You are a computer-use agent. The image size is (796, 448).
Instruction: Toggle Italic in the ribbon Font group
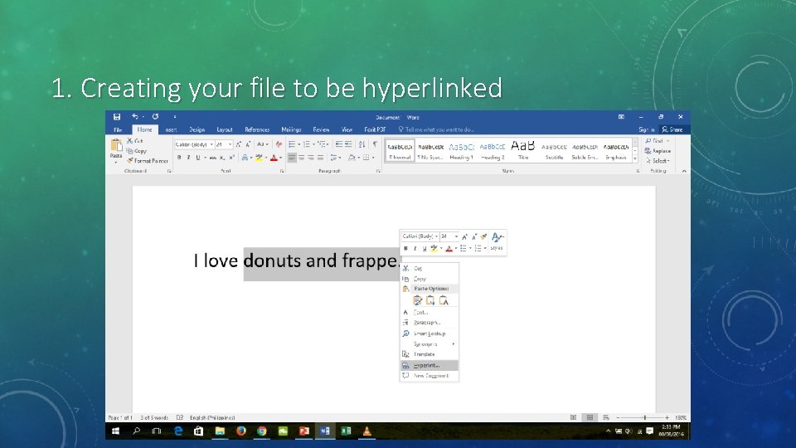click(188, 158)
